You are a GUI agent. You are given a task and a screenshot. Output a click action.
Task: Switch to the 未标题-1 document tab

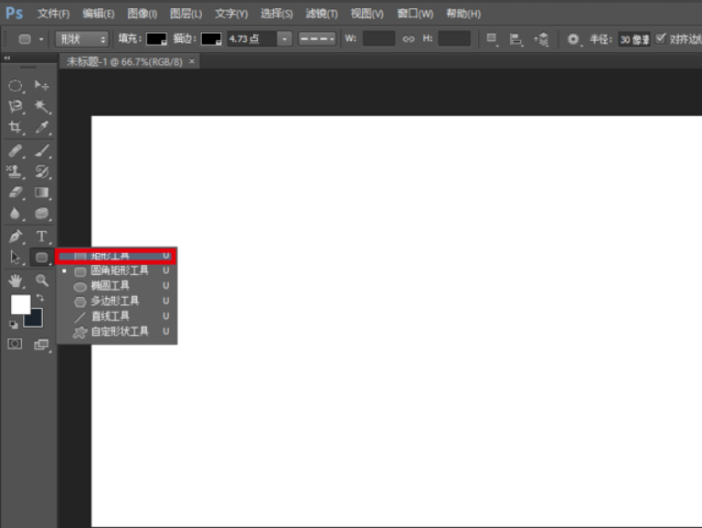(x=124, y=62)
